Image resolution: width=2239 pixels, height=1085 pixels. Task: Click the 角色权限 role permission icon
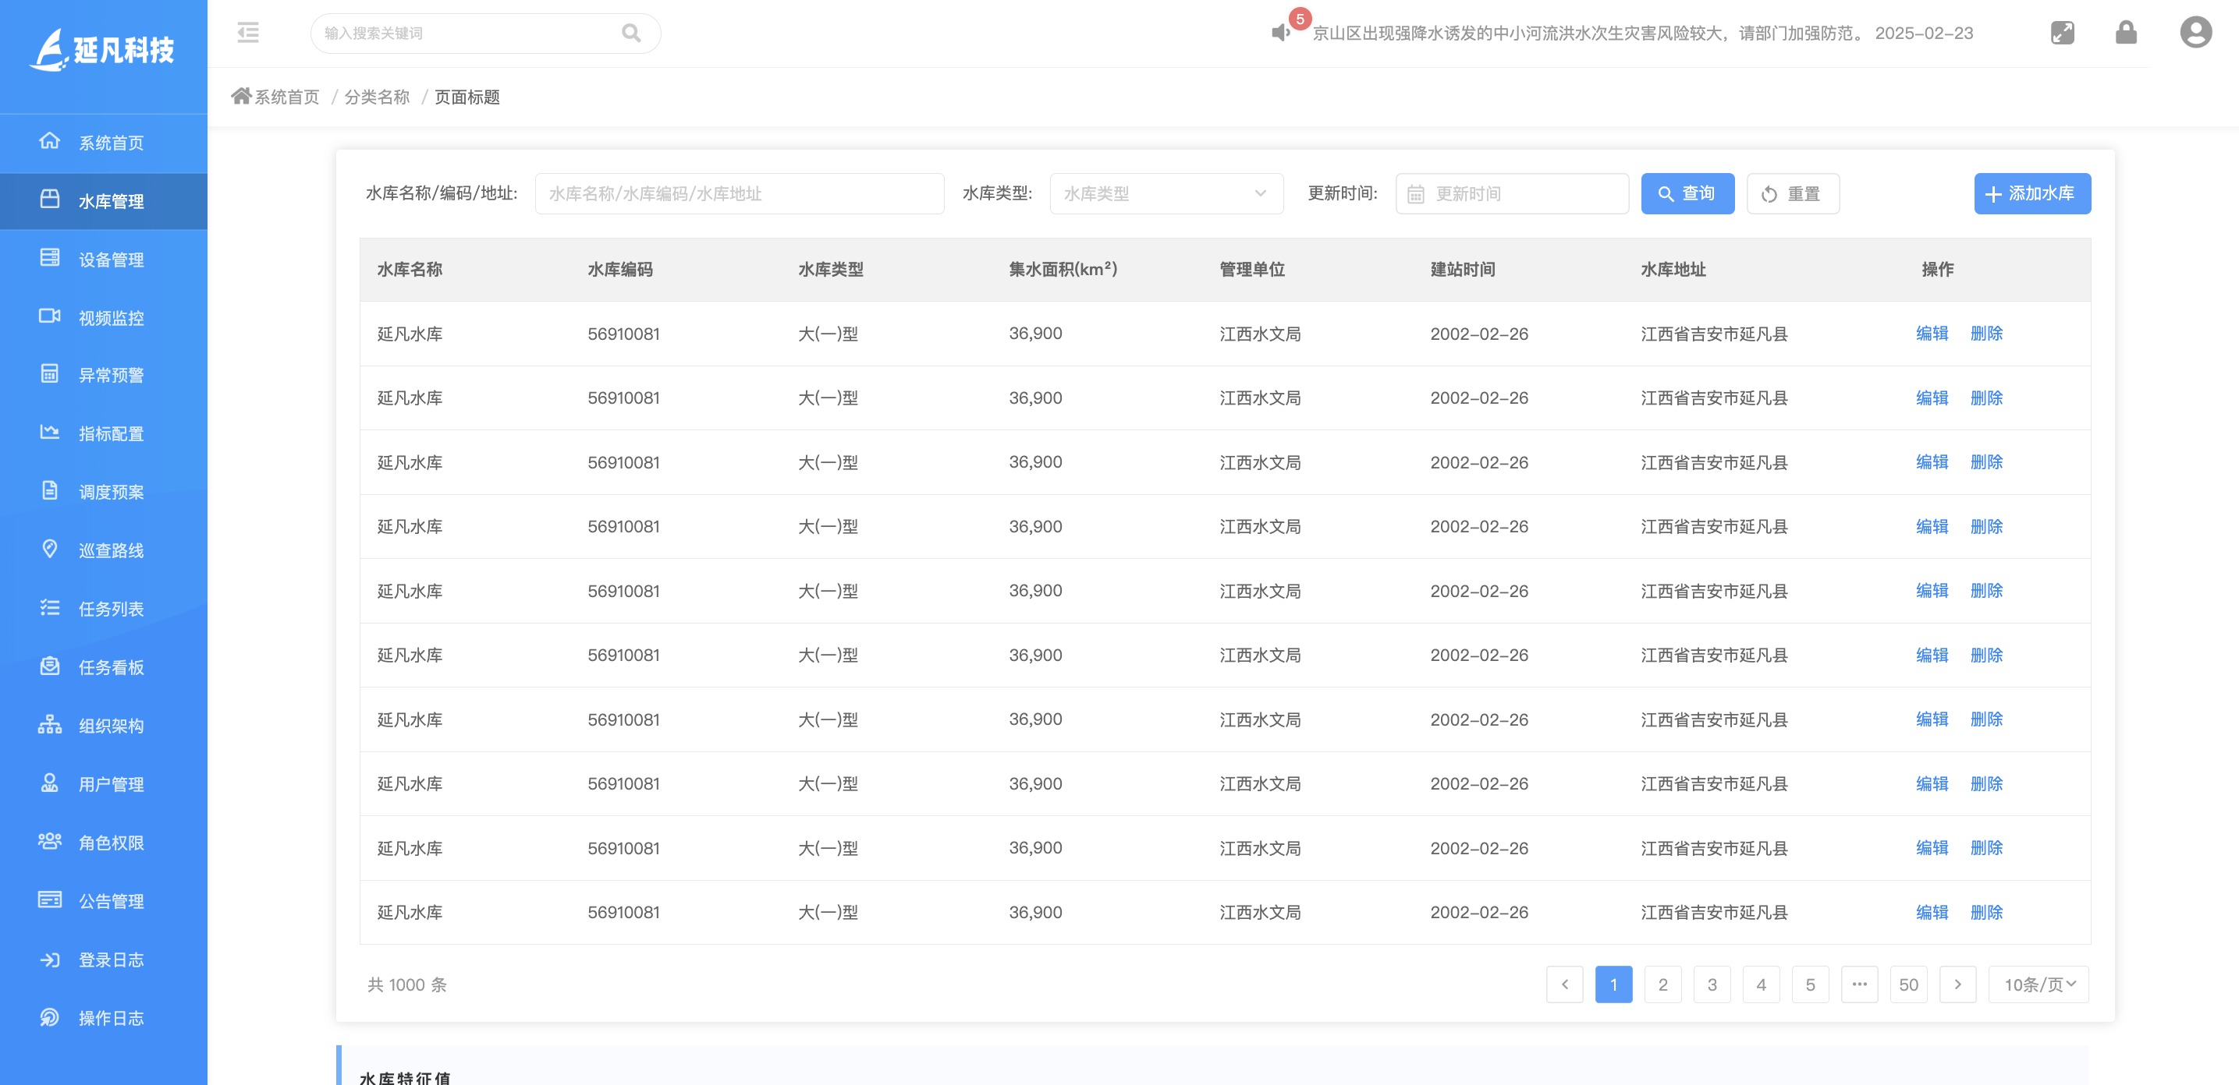pyautogui.click(x=50, y=842)
